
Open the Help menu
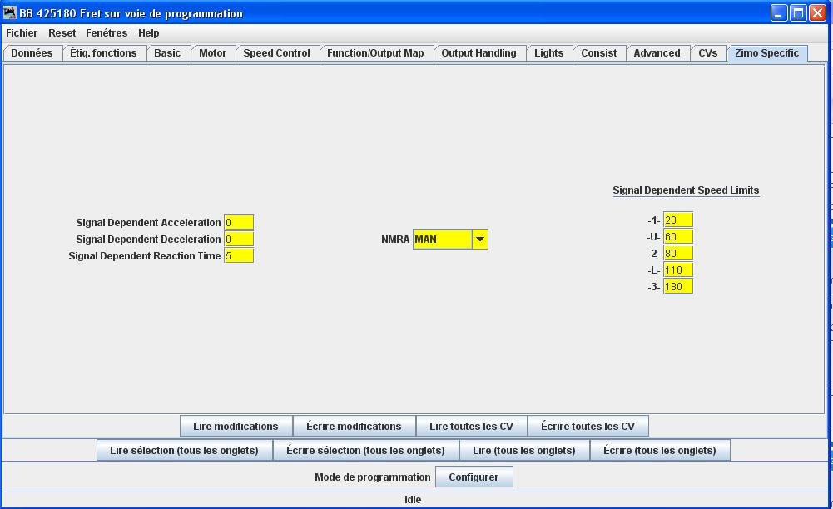[x=148, y=33]
